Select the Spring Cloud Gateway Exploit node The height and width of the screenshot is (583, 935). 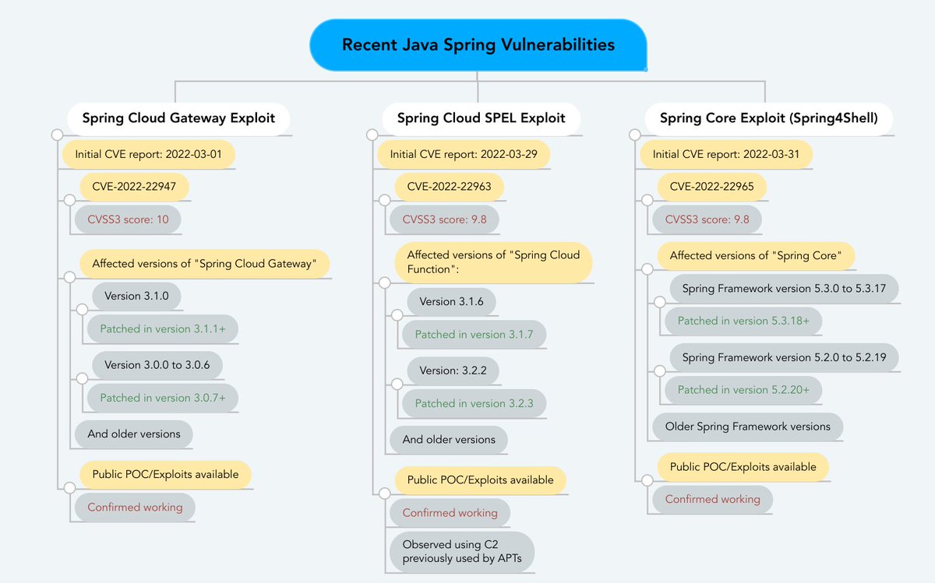tap(178, 118)
